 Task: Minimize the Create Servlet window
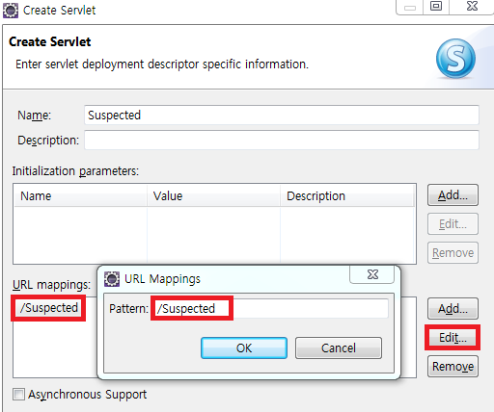(x=410, y=7)
